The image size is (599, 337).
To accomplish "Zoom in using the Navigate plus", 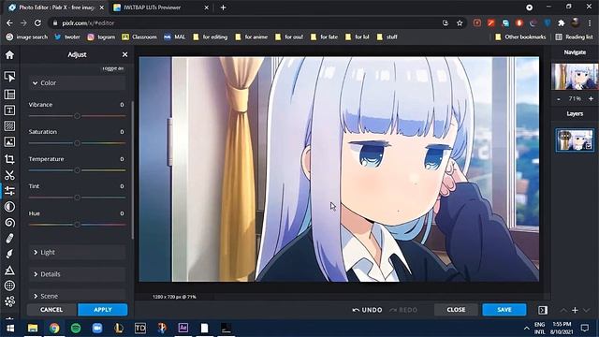I will [591, 99].
